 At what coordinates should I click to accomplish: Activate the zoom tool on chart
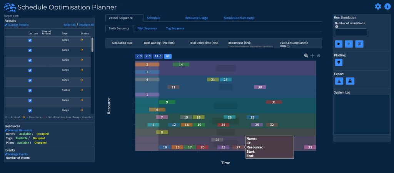coord(306,56)
